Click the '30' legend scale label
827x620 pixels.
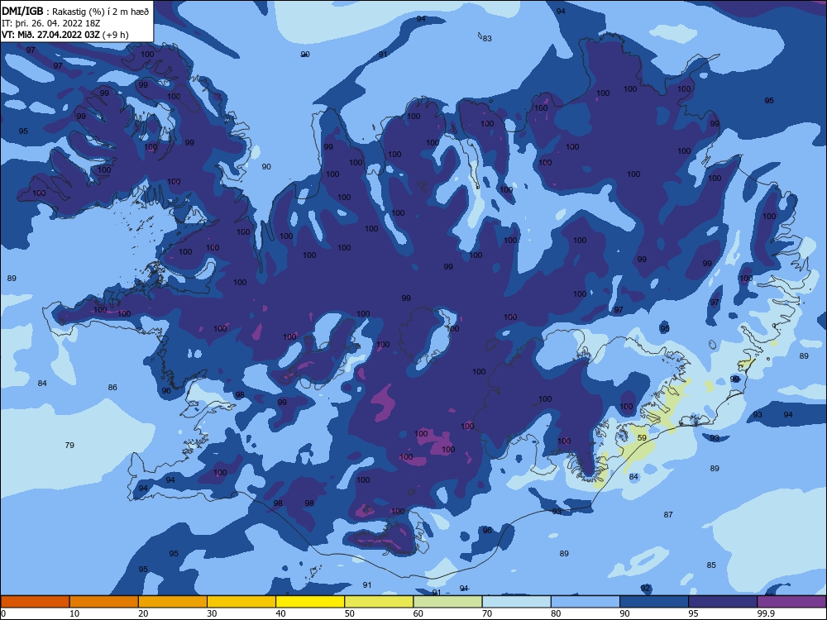click(x=212, y=613)
